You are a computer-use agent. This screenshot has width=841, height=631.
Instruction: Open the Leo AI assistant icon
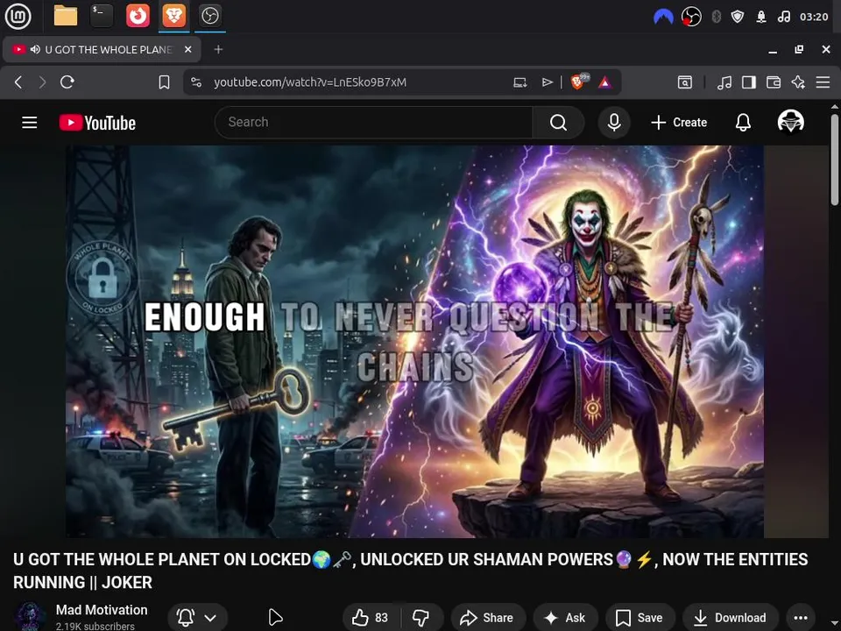[x=798, y=82]
